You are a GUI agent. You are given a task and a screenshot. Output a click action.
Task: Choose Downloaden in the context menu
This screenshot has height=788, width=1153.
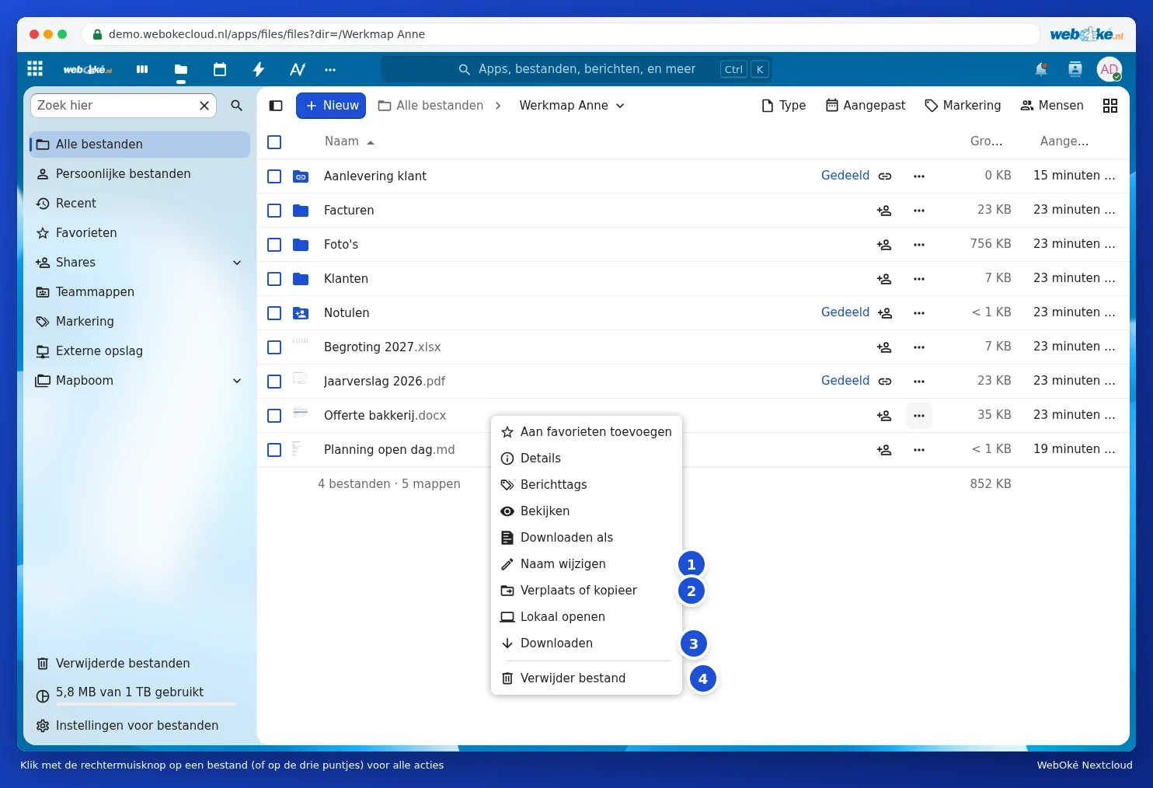point(587,643)
